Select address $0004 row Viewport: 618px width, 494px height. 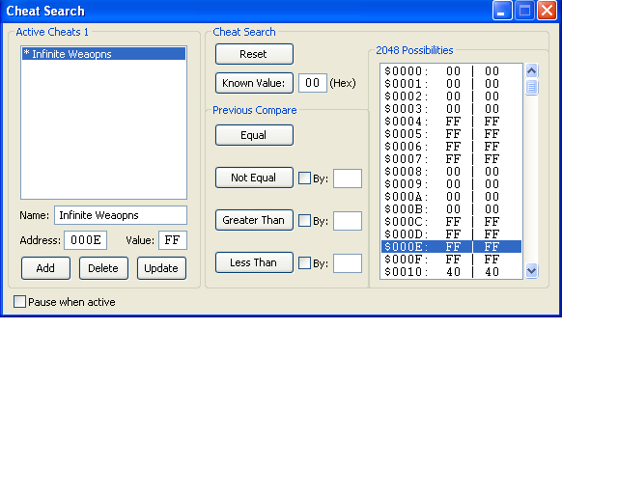tap(451, 122)
